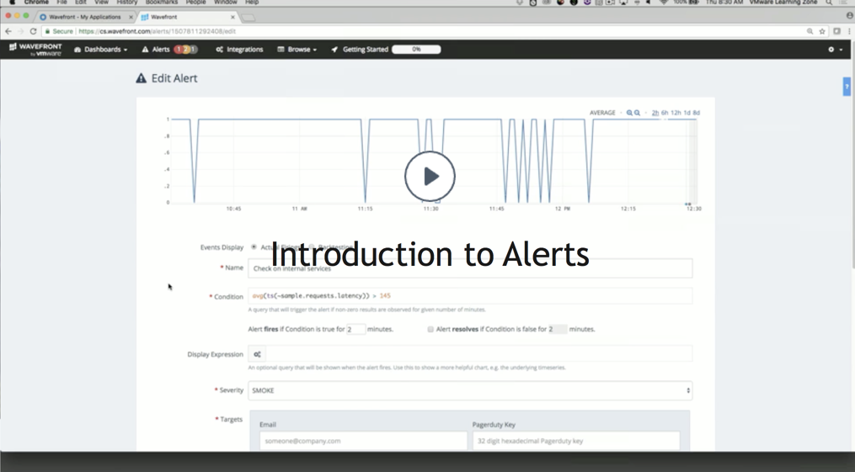The height and width of the screenshot is (472, 855).
Task: Set chart time window to 2h
Action: click(x=655, y=113)
